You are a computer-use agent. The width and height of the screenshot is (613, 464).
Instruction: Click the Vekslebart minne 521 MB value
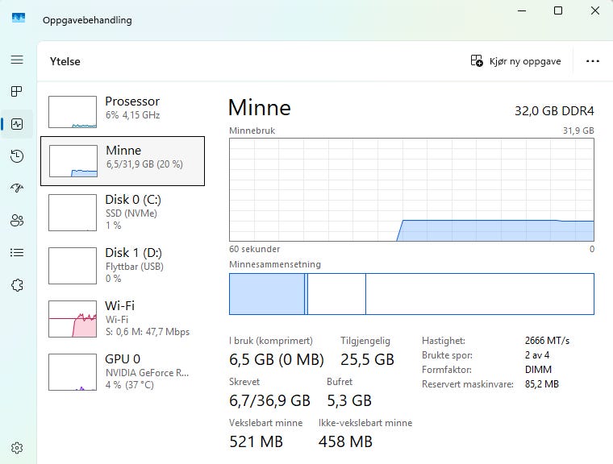coord(256,441)
